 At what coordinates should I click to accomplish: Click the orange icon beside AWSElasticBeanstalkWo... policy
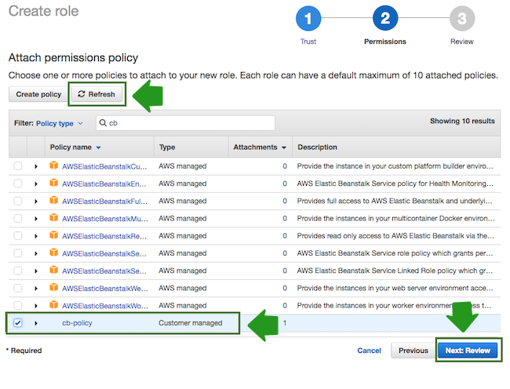click(x=54, y=305)
